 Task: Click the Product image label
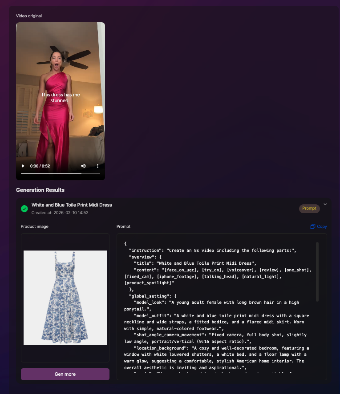click(x=34, y=227)
